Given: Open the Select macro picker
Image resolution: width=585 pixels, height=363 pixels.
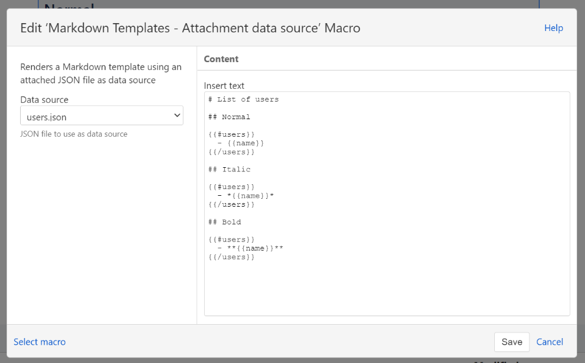Looking at the screenshot, I should pyautogui.click(x=39, y=342).
